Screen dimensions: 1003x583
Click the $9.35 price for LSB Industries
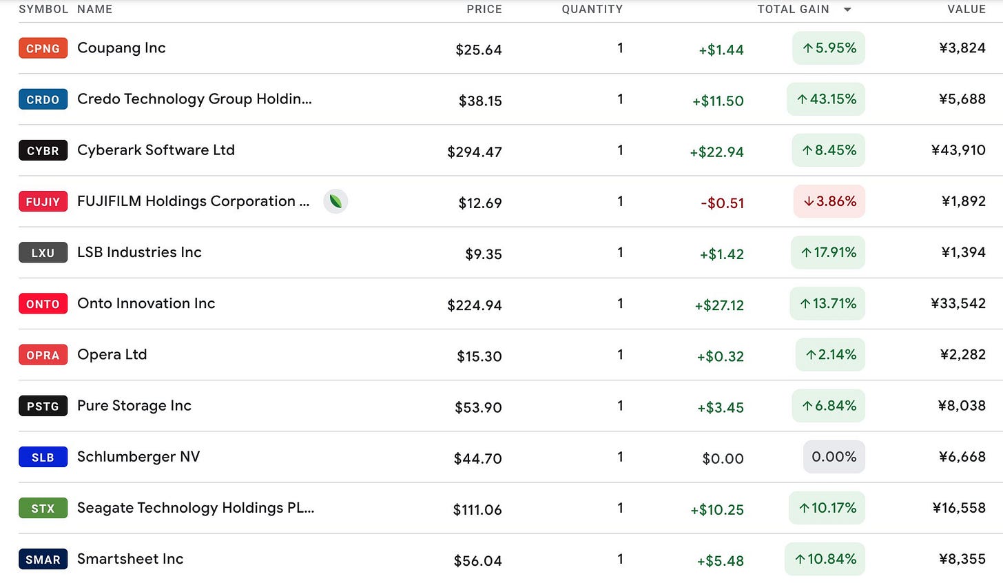(484, 254)
